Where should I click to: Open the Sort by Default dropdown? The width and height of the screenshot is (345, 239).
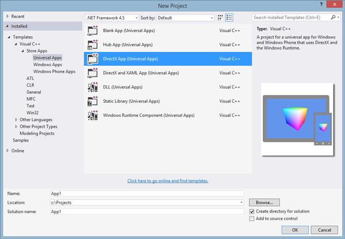click(x=185, y=18)
